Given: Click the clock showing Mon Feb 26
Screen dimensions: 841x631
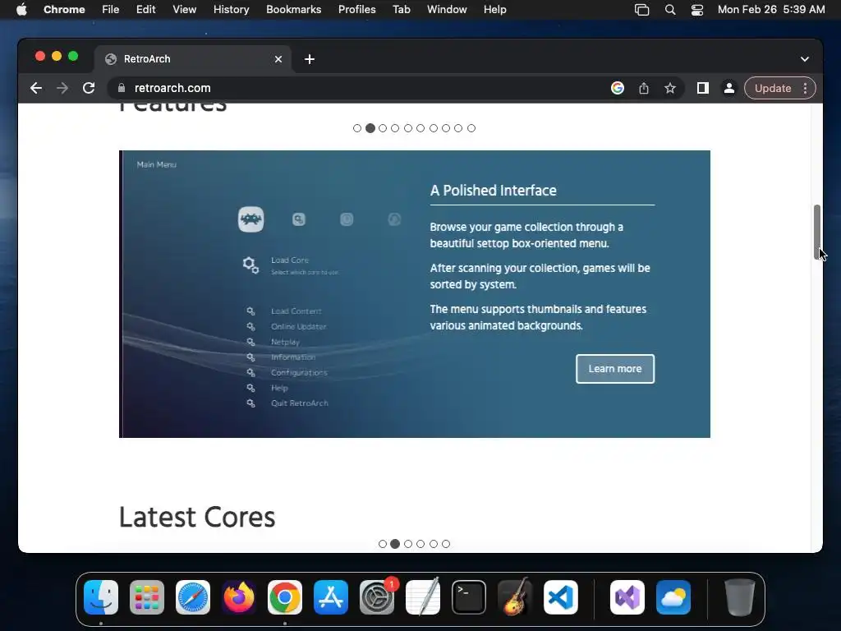Looking at the screenshot, I should pos(770,10).
